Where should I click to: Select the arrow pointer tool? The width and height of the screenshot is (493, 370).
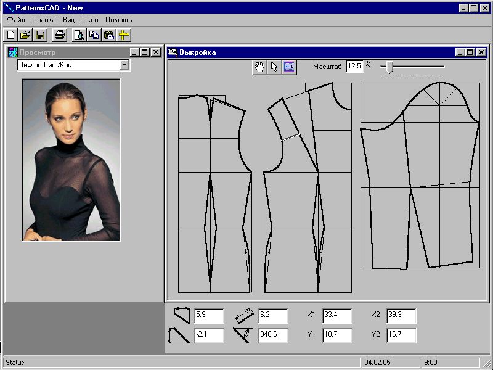pyautogui.click(x=275, y=67)
